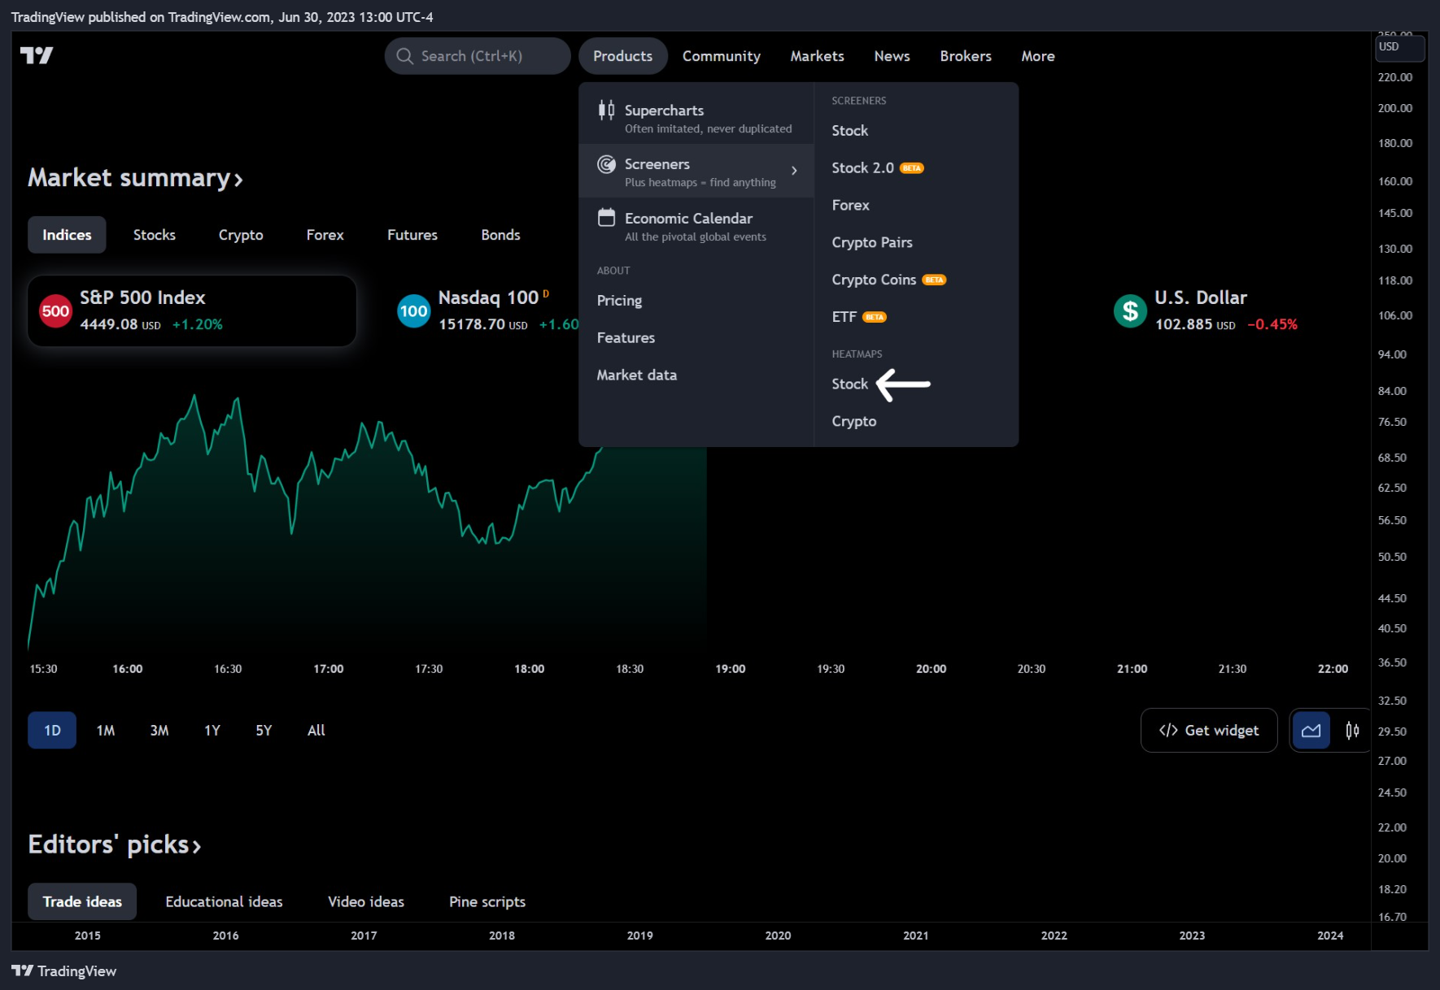Click the TradingView logo at top left

[37, 55]
